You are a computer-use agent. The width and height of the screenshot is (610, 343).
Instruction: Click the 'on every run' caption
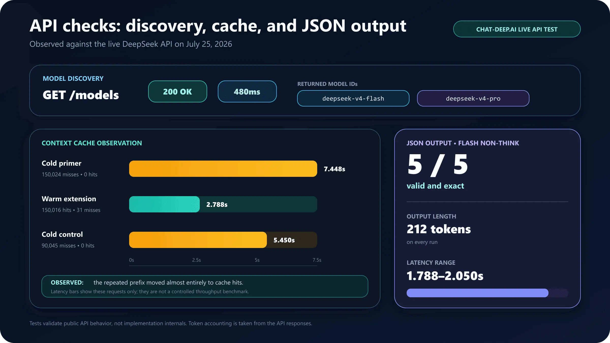(x=422, y=242)
